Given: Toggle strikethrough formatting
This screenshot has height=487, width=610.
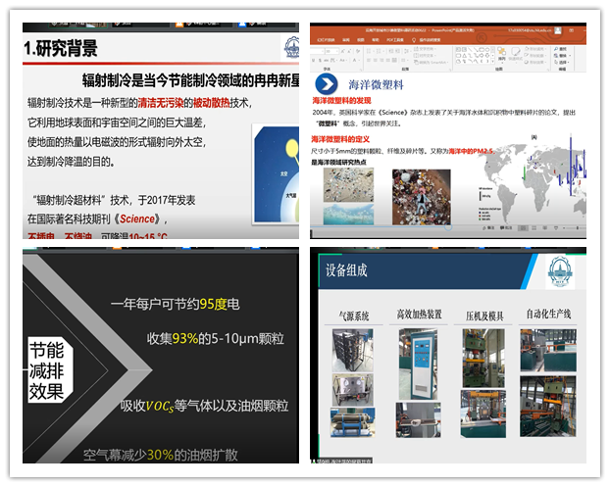Looking at the screenshot, I should click(x=326, y=60).
